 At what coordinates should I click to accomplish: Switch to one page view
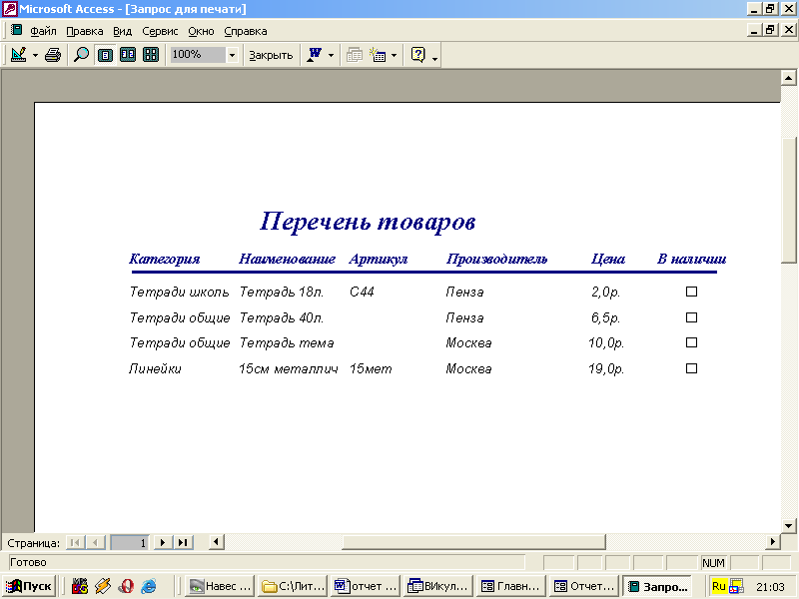(x=105, y=55)
